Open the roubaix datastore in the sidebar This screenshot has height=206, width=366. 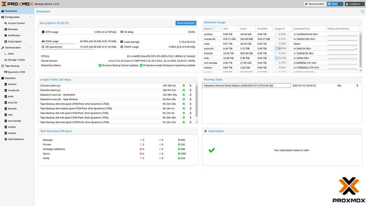coord(12,133)
